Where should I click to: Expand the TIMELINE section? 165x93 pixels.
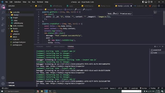(20, 86)
